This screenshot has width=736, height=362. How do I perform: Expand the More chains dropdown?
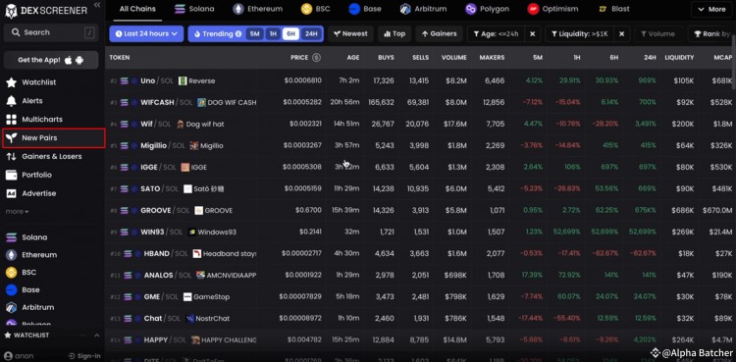pos(712,10)
